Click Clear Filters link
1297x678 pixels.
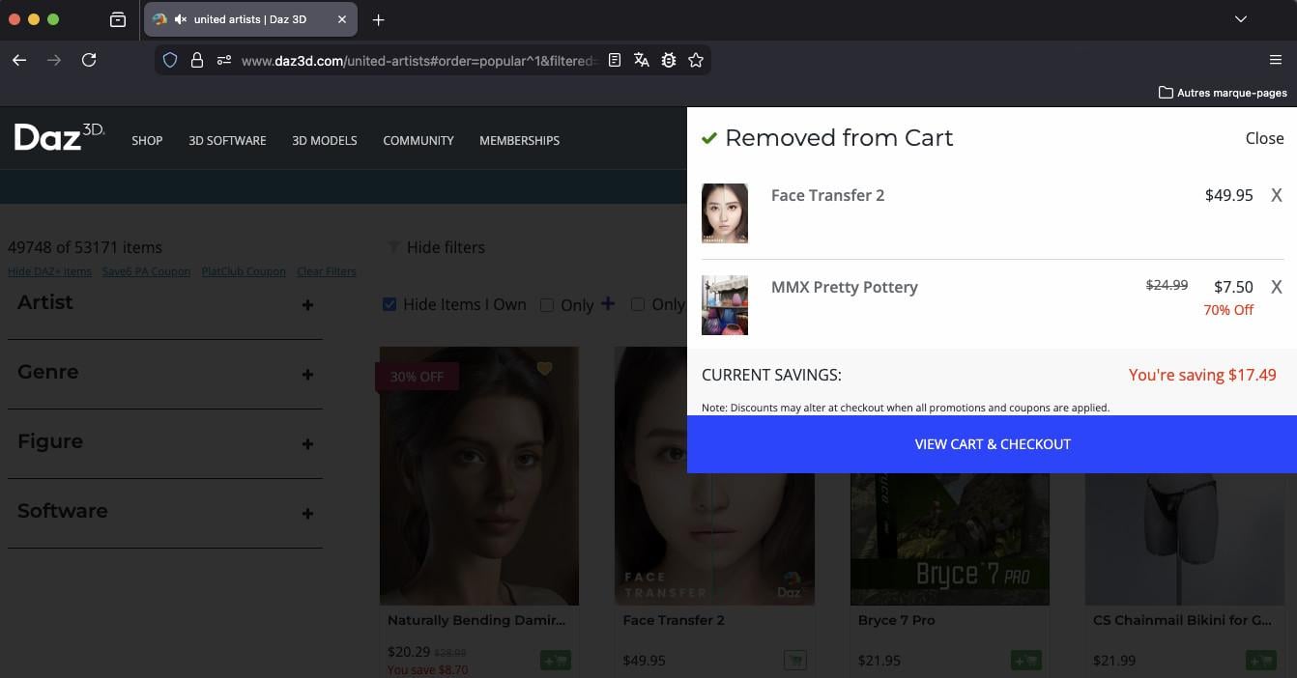pyautogui.click(x=327, y=271)
